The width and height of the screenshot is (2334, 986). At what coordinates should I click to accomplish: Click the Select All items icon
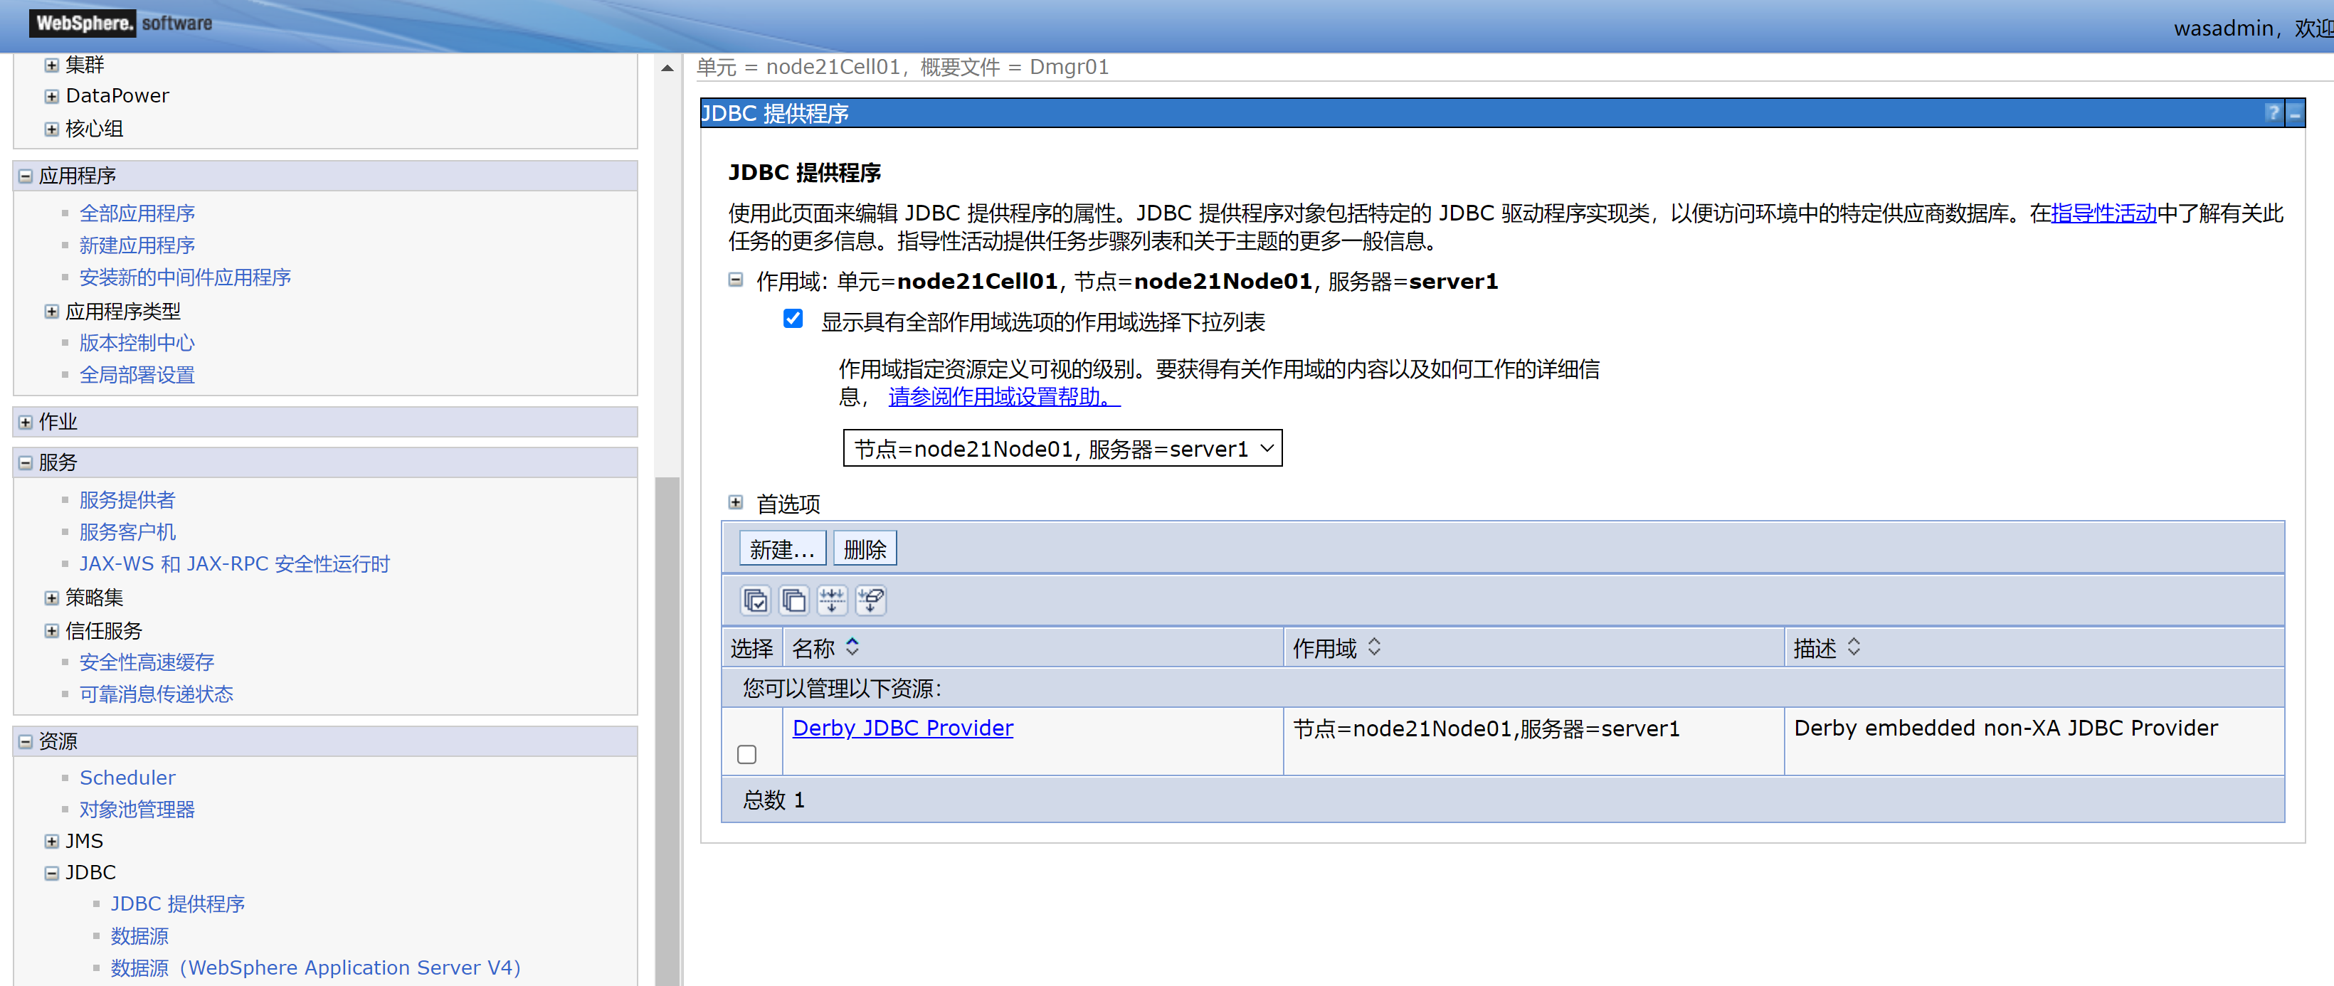point(755,600)
